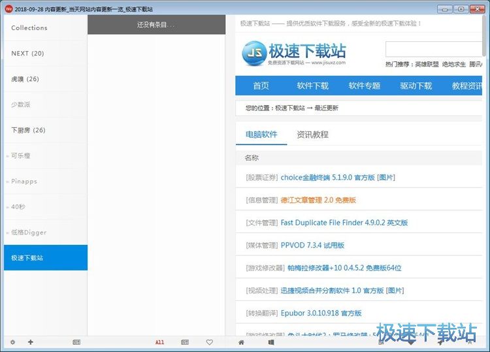Click the [文件管理] category tag

262,223
